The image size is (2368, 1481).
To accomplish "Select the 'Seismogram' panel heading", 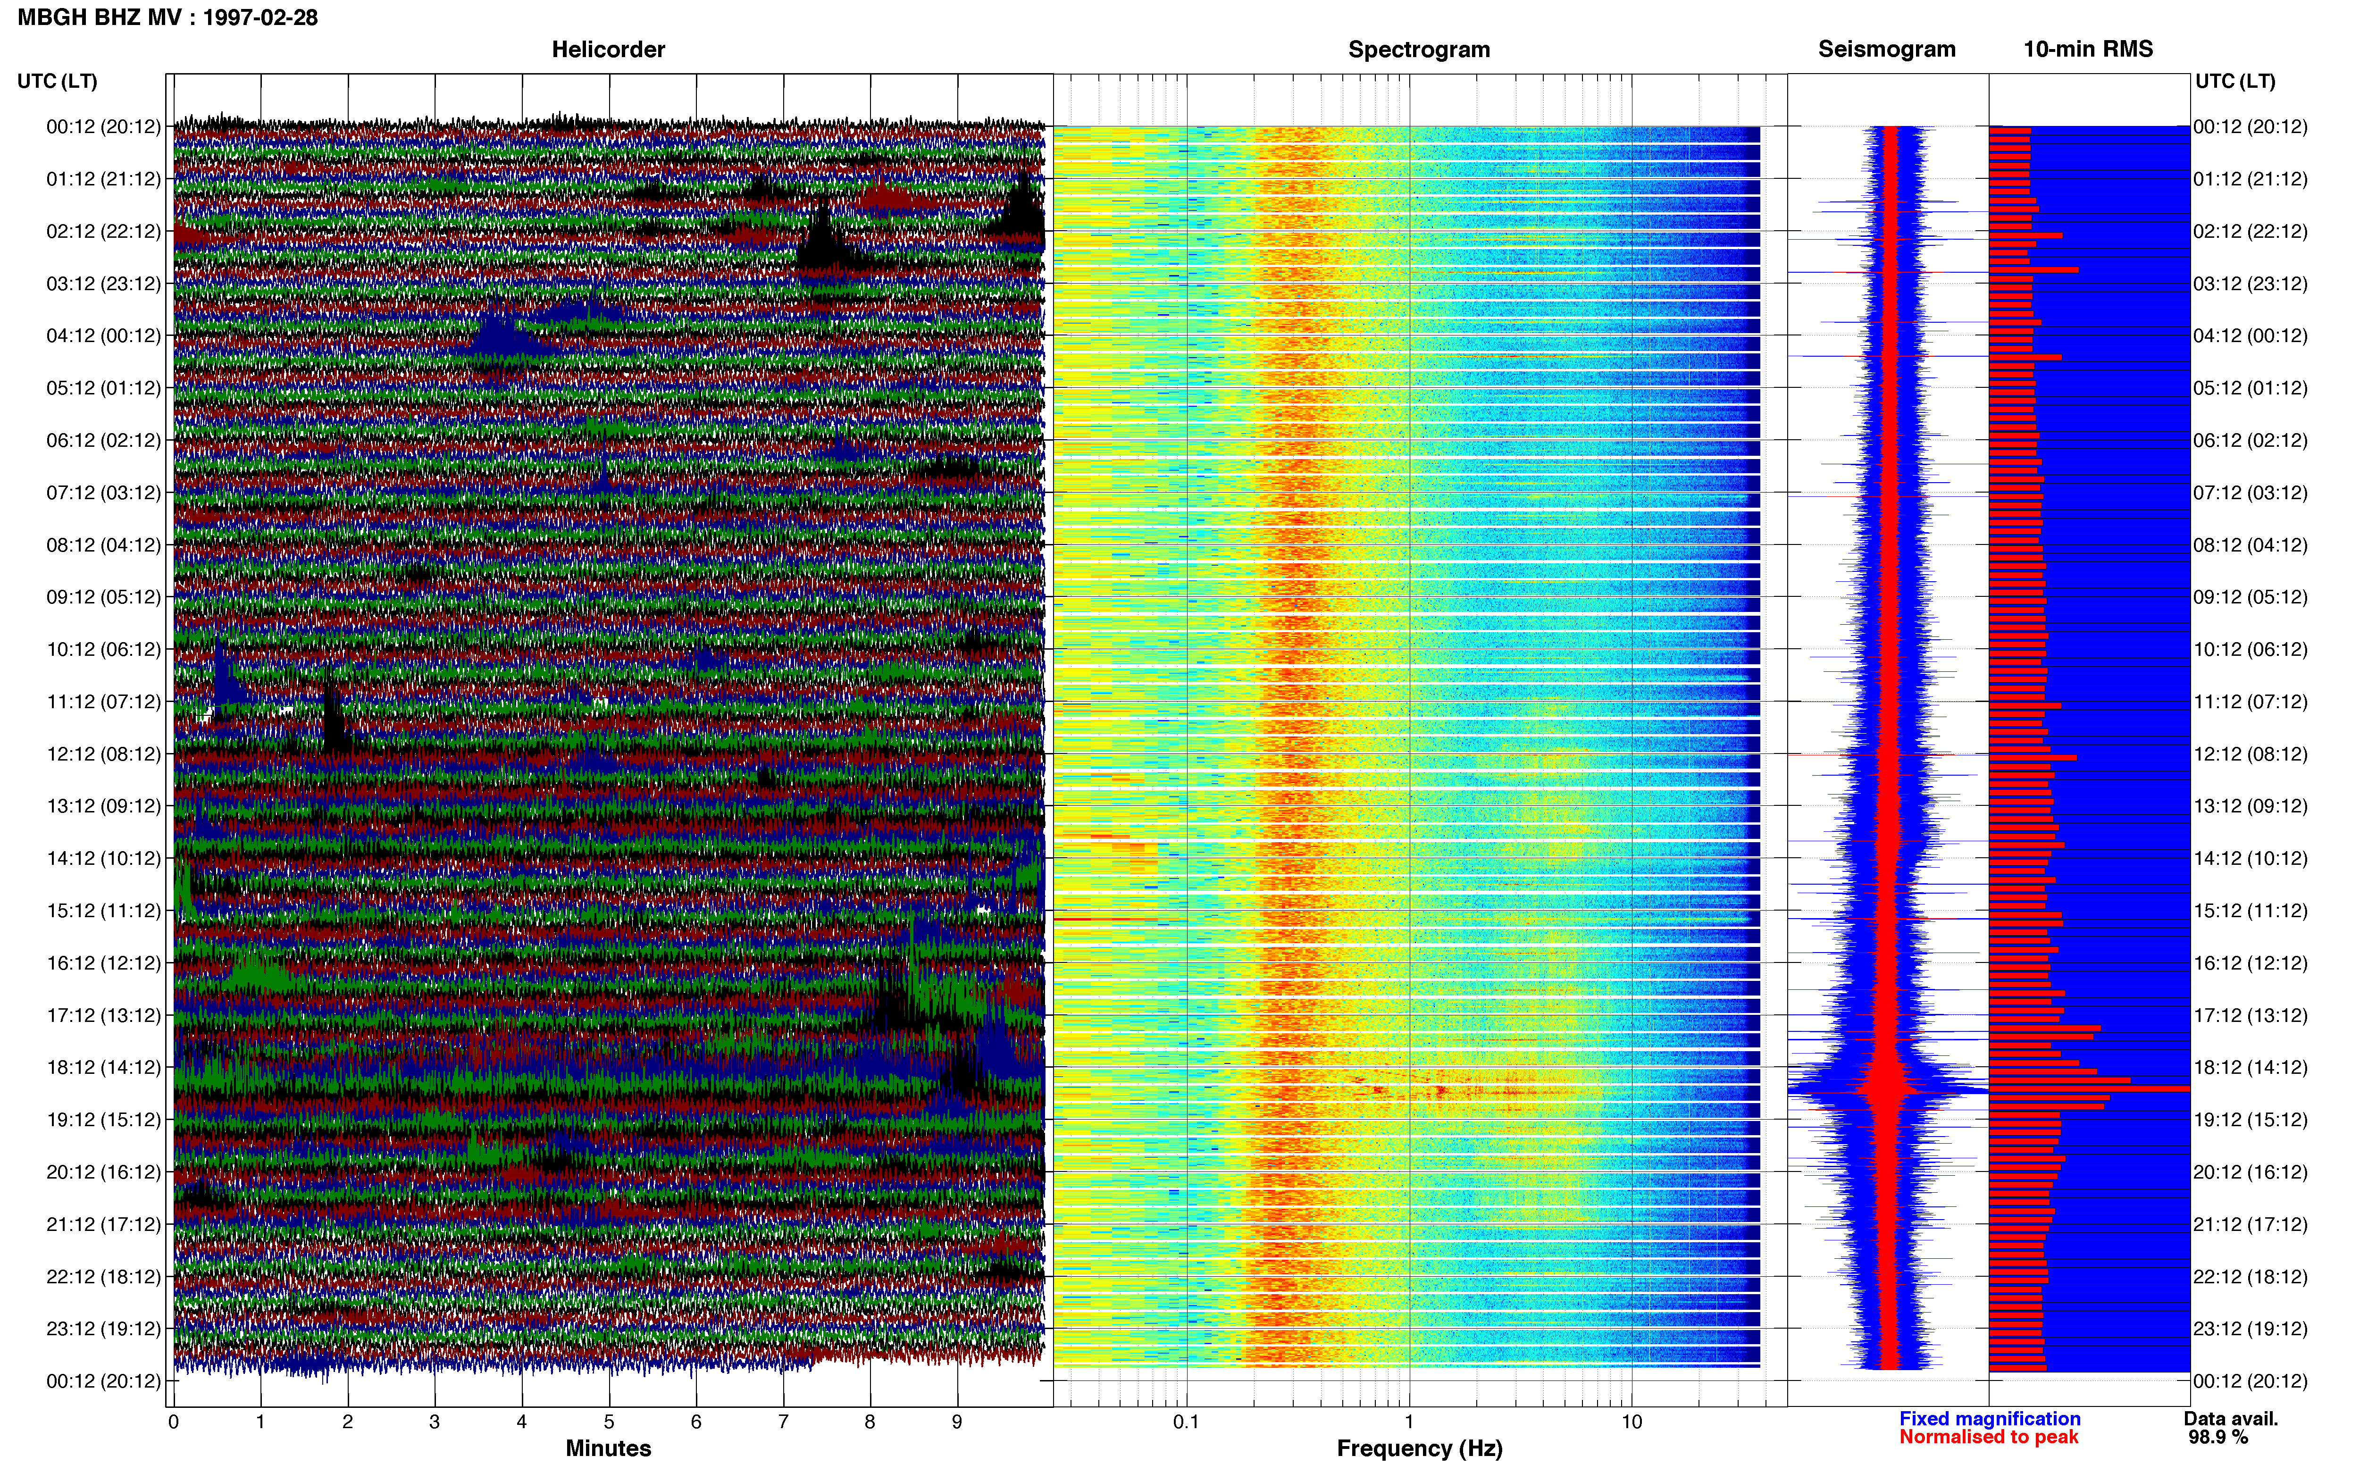I will point(1886,49).
